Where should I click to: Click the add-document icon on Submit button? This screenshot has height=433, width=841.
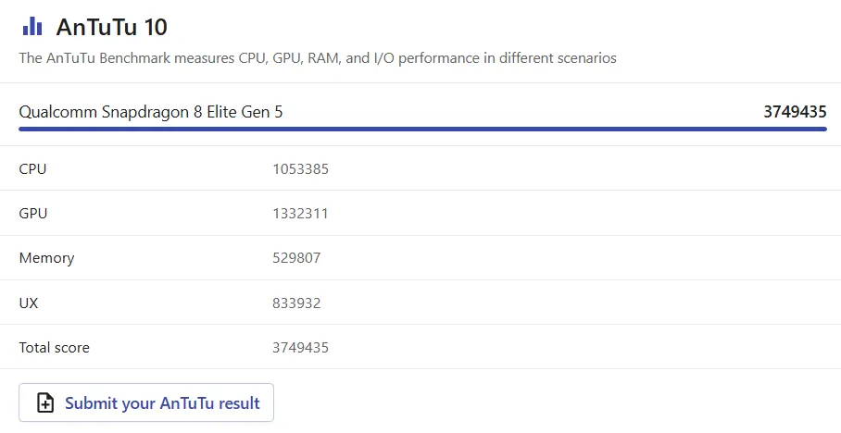[x=44, y=402]
